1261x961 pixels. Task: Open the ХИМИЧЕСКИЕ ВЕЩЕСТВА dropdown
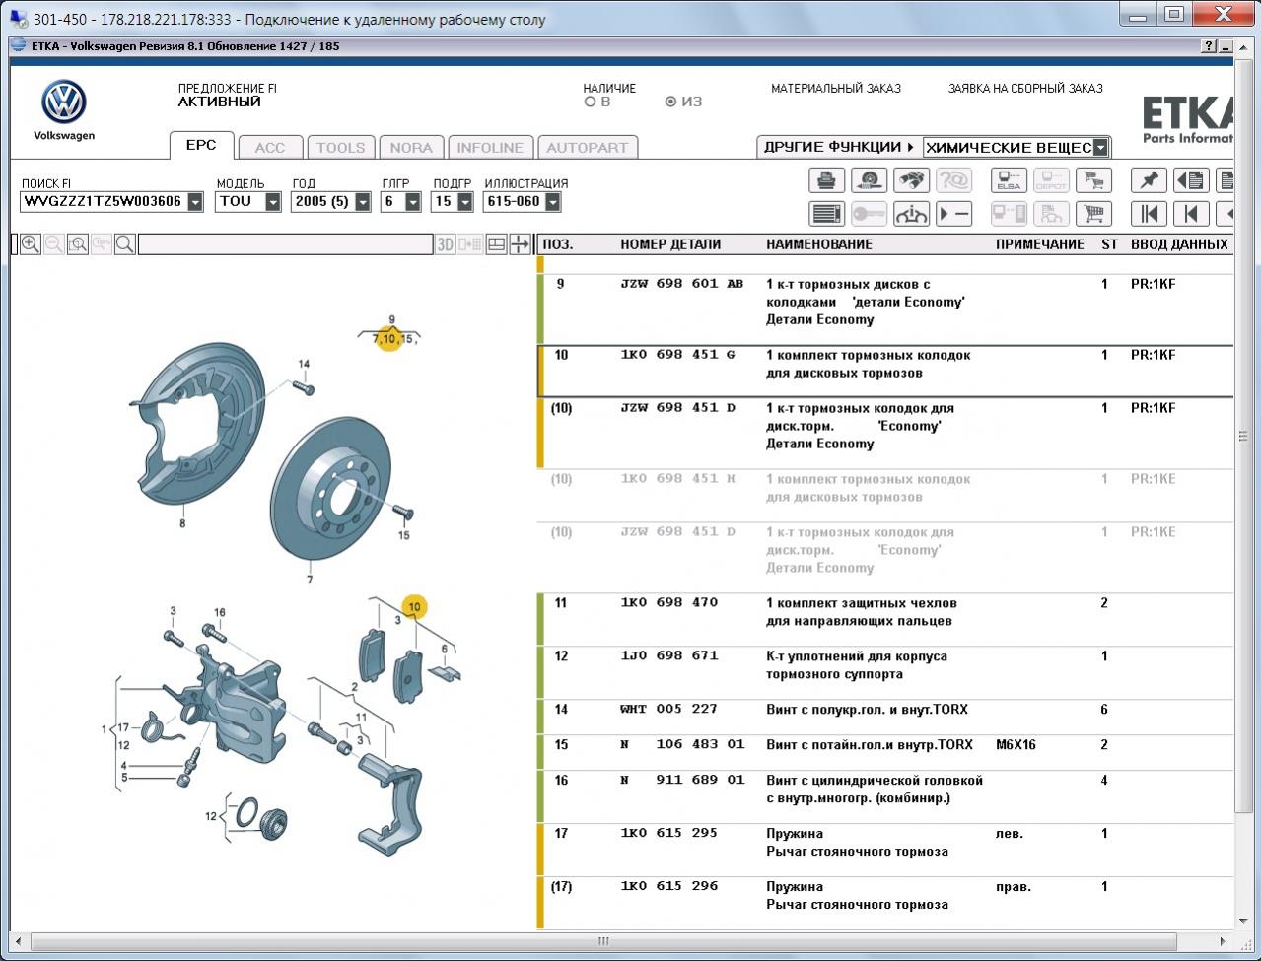[x=1101, y=148]
